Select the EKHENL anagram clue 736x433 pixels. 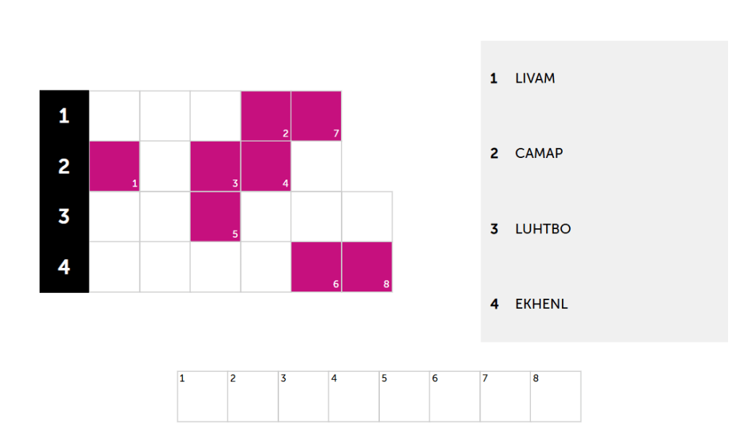[x=541, y=304]
